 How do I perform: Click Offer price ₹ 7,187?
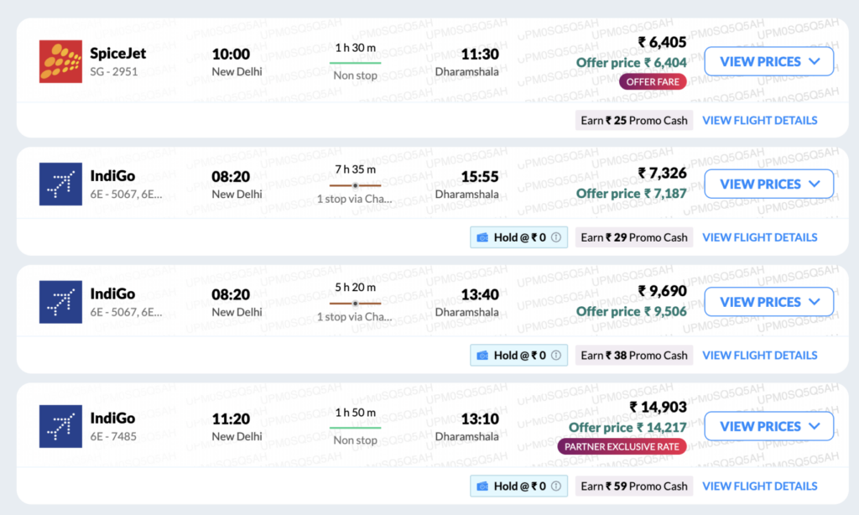(631, 194)
